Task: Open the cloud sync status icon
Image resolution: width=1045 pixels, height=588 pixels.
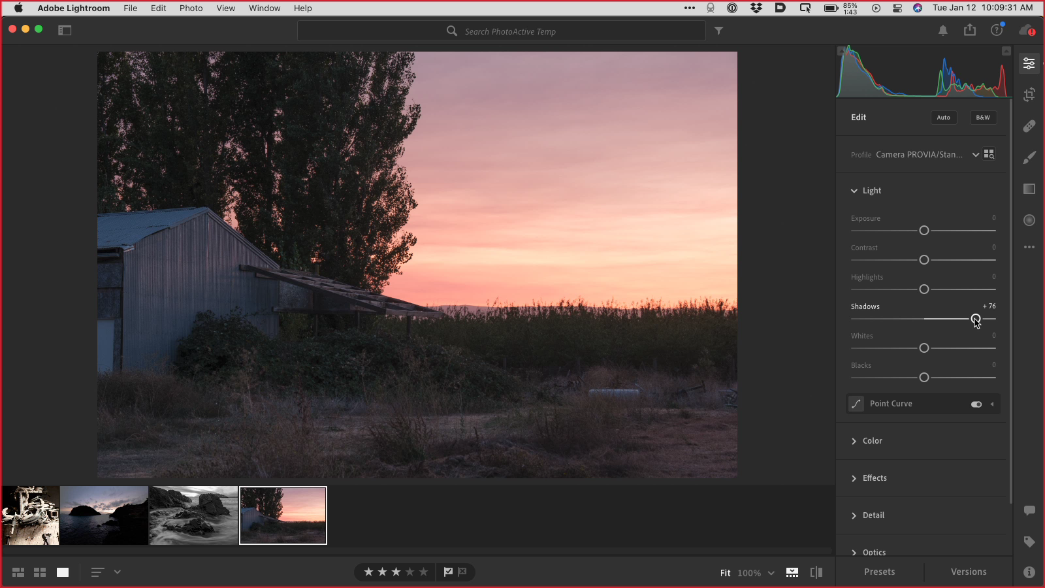Action: 1027,30
